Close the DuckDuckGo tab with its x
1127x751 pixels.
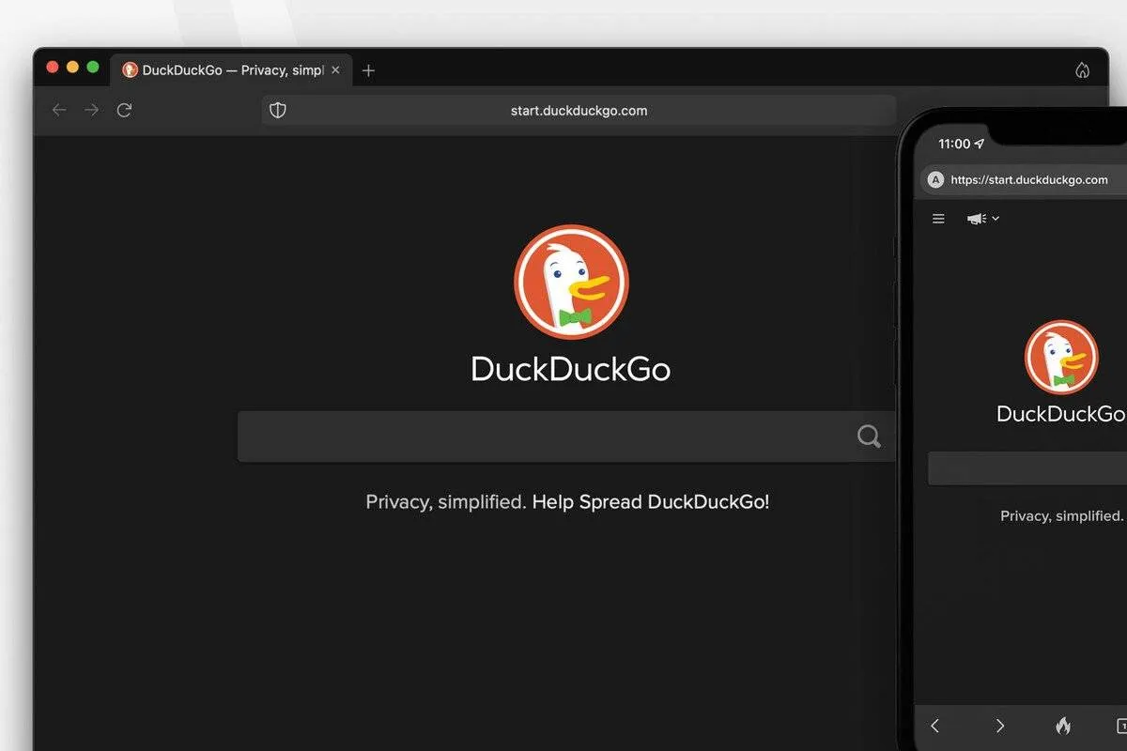[x=335, y=69]
